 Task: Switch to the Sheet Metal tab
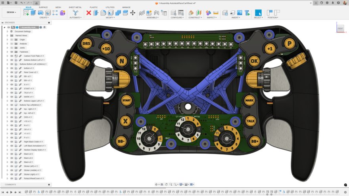(75, 7)
